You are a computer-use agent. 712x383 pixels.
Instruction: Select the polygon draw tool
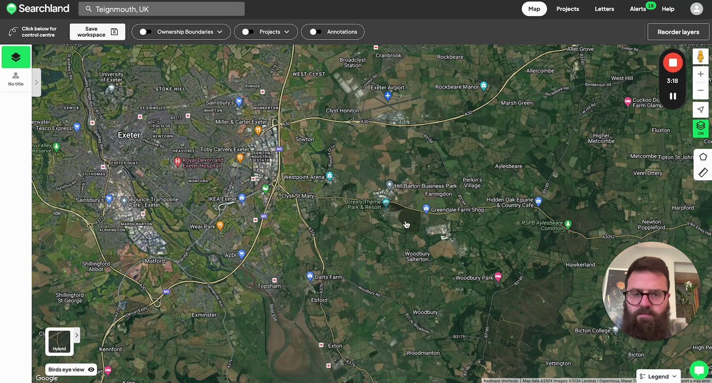click(703, 157)
